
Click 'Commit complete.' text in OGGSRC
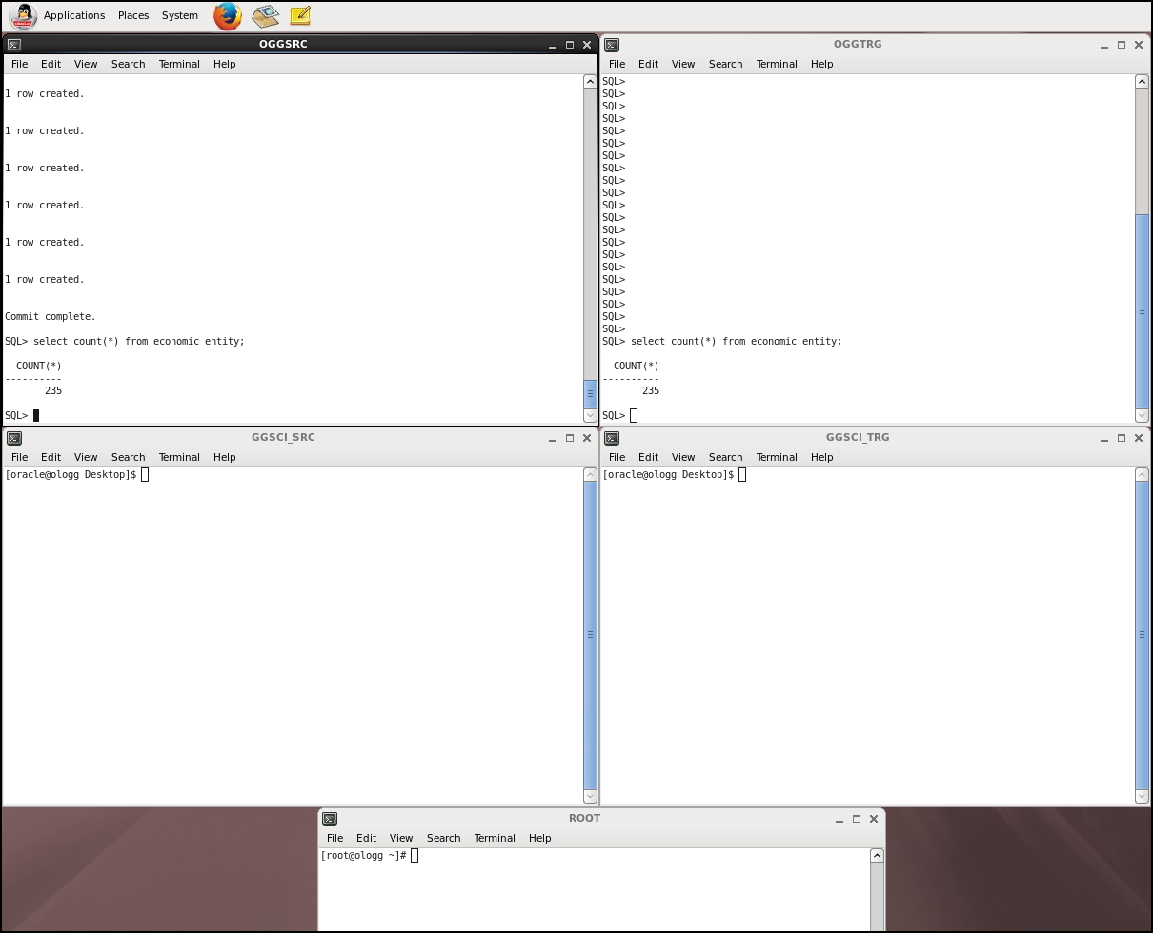click(x=51, y=316)
